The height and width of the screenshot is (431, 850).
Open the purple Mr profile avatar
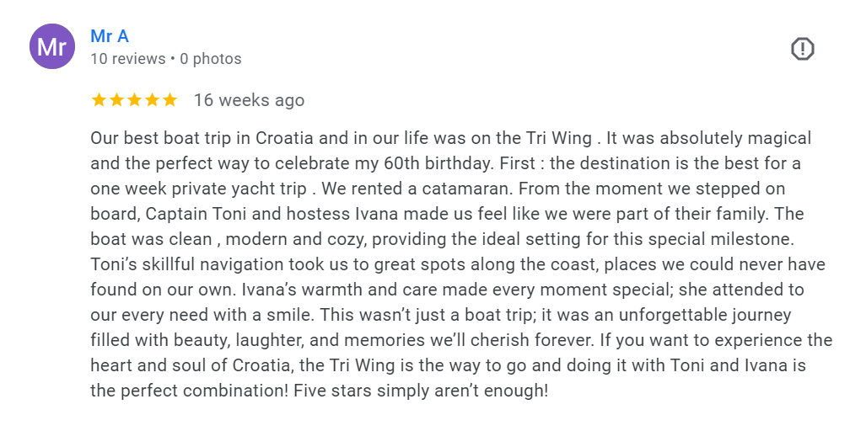point(51,47)
